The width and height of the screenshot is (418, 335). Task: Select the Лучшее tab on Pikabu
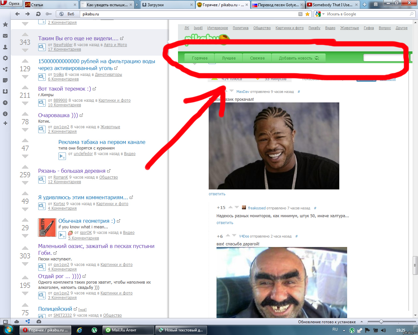click(229, 58)
